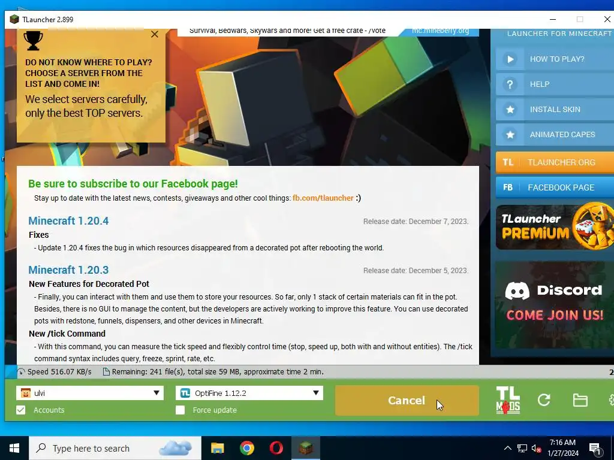Click the New Features for Decorated Pot heading
614x460 pixels.
point(89,284)
